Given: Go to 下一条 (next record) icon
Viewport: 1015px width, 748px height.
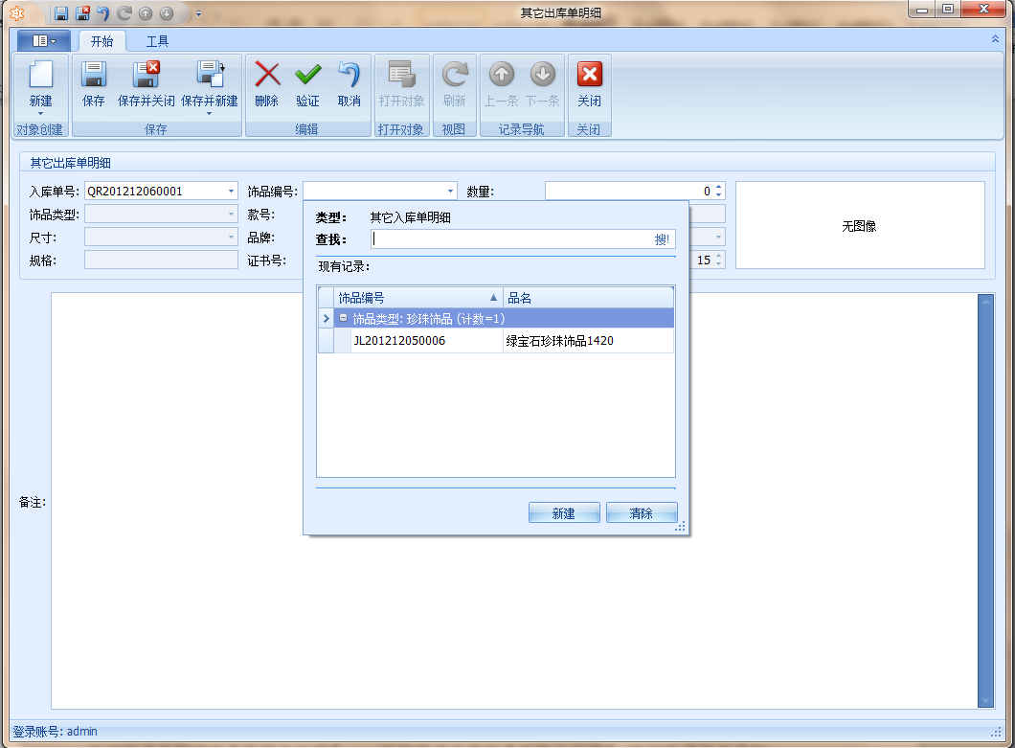Looking at the screenshot, I should 543,75.
